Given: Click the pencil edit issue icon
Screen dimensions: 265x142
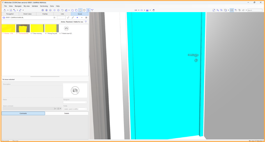Looking at the screenshot, I should point(73,18).
